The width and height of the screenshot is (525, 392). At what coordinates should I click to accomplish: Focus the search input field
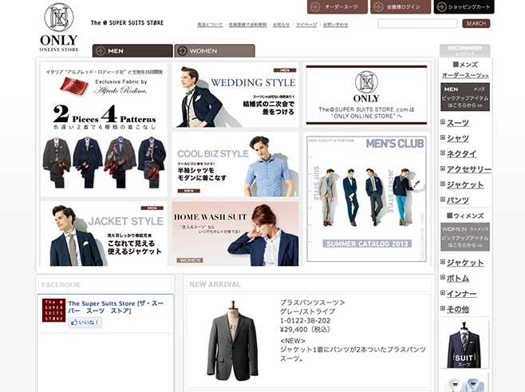click(x=417, y=23)
